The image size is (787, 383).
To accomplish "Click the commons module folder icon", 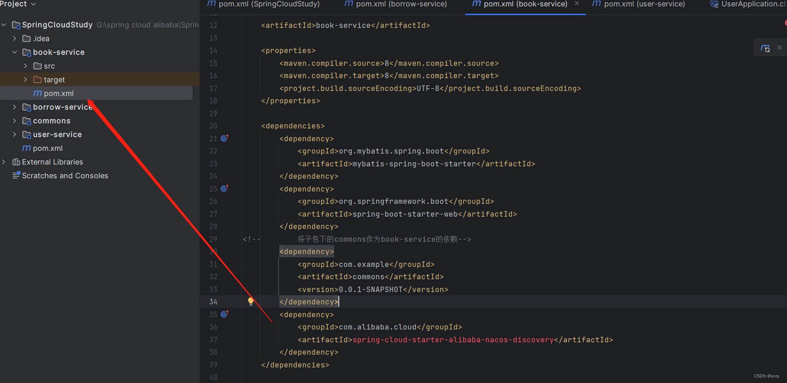I will [27, 121].
